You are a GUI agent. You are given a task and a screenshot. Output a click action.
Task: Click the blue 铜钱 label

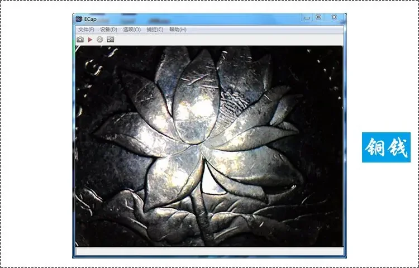pyautogui.click(x=386, y=147)
